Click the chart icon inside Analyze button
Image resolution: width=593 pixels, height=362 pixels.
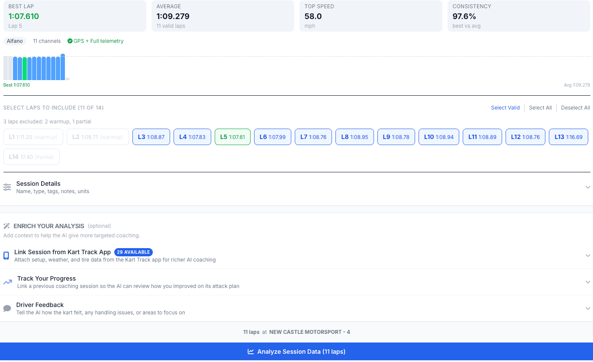pos(250,352)
